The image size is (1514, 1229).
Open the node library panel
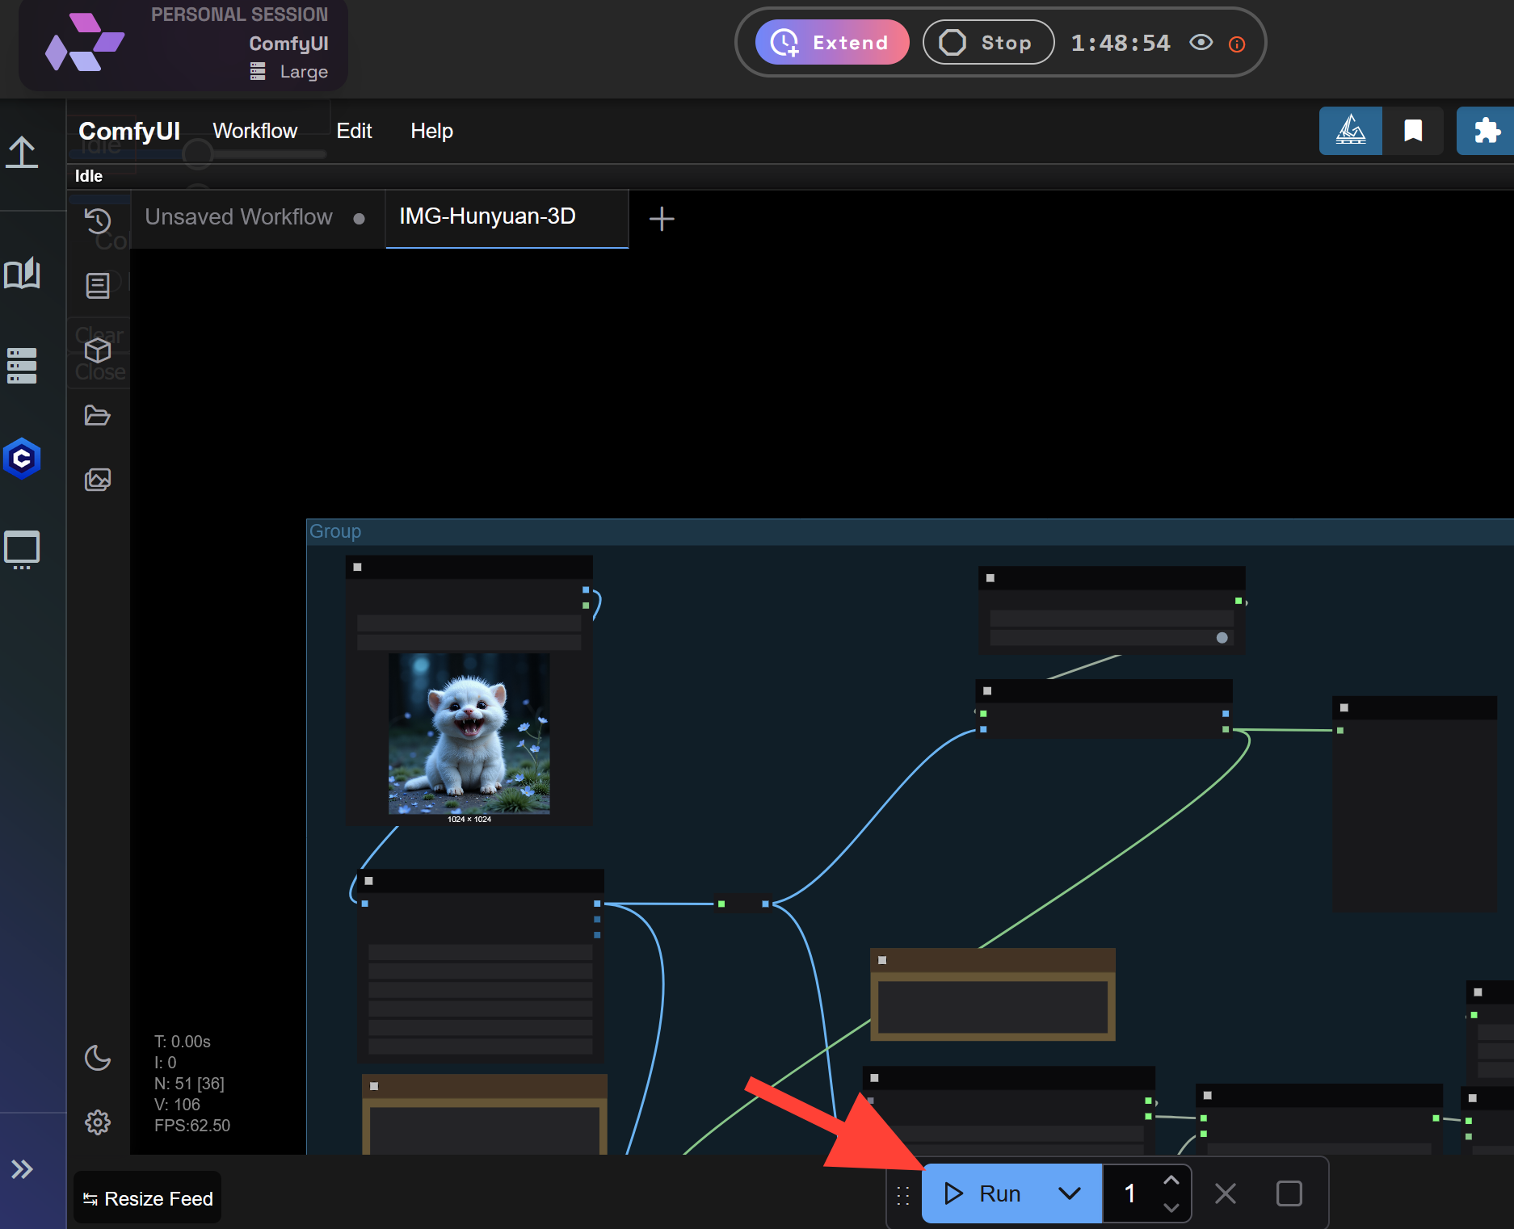[98, 284]
